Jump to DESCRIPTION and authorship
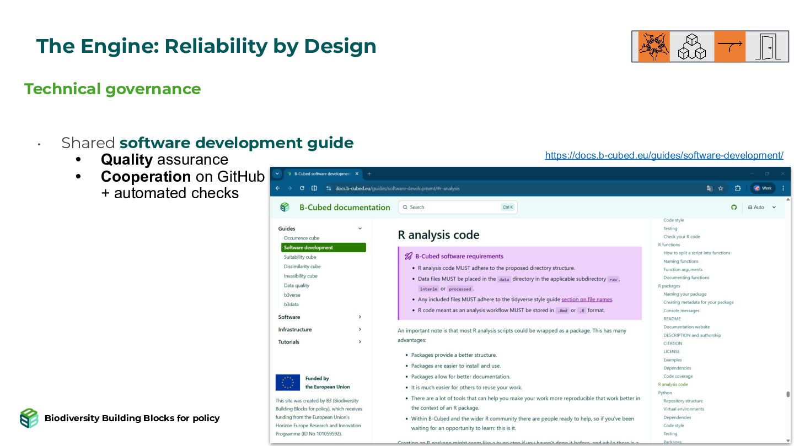The height and width of the screenshot is (446, 794). coord(692,335)
